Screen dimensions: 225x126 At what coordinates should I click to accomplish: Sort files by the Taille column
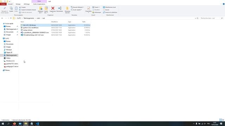(84, 22)
